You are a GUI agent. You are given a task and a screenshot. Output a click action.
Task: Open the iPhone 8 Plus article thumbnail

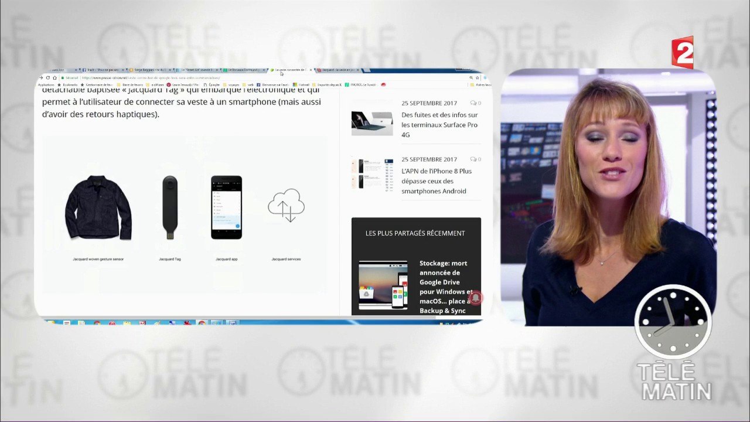pos(372,173)
